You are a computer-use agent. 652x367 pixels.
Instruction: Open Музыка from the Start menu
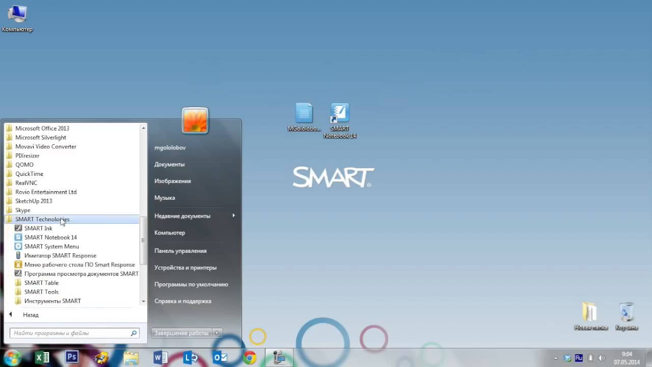coord(165,198)
